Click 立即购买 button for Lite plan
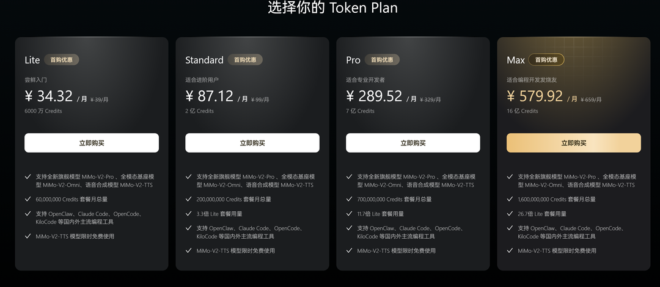 (91, 143)
